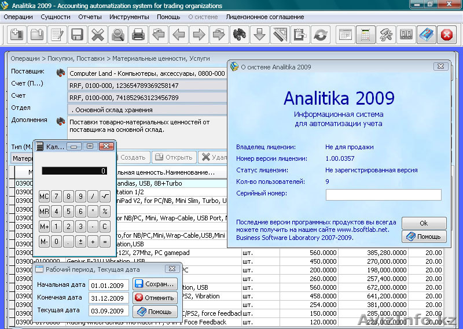
Task: Click the Начальная дата date field
Action: 109,284
